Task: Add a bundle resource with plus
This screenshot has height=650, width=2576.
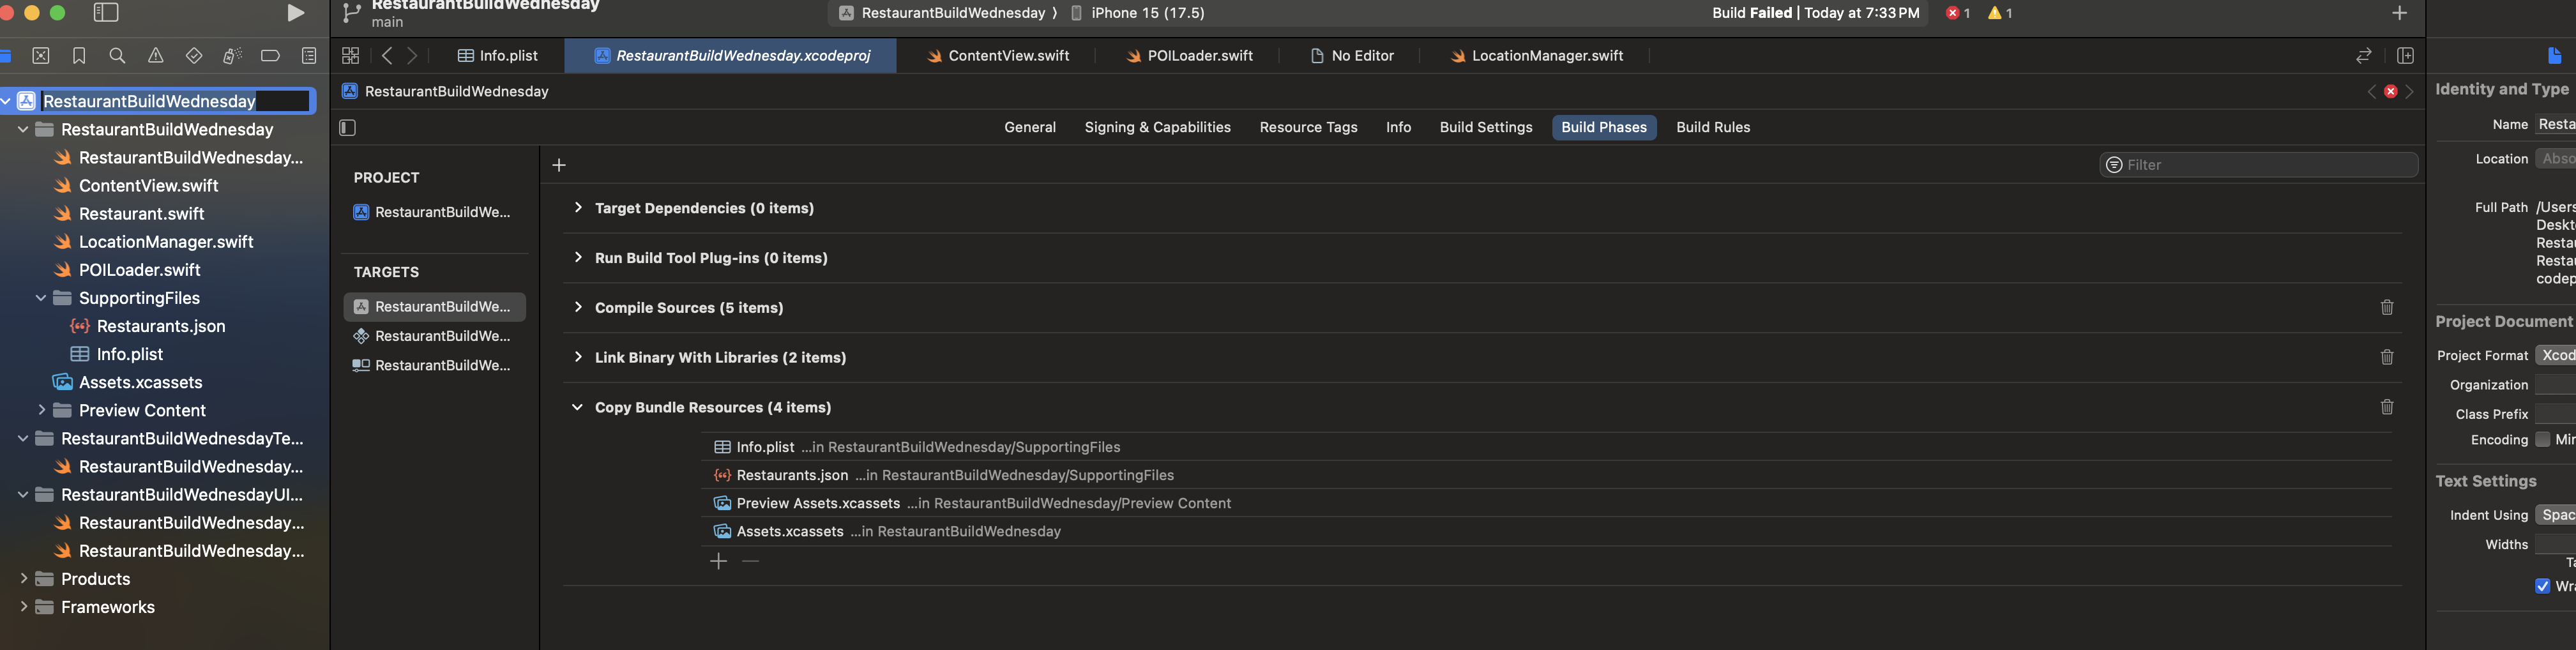Action: pyautogui.click(x=718, y=562)
